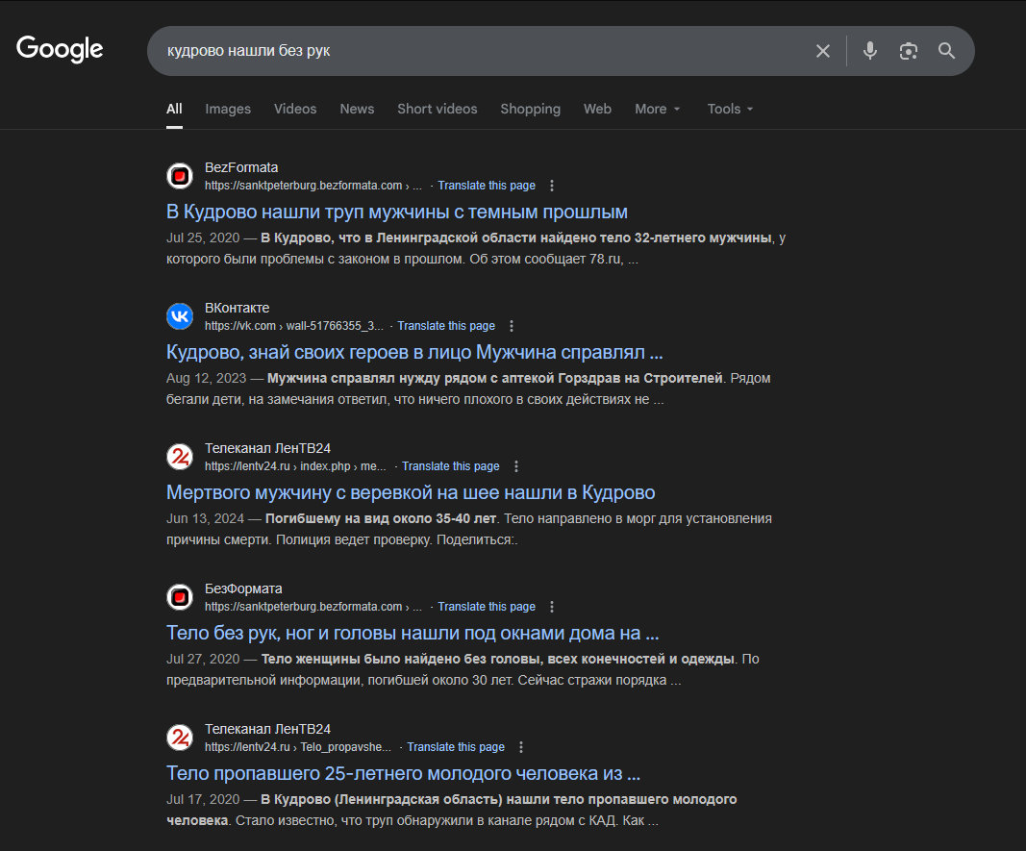The image size is (1026, 851).
Task: Translate the ВКонтакте result page
Action: click(x=446, y=326)
